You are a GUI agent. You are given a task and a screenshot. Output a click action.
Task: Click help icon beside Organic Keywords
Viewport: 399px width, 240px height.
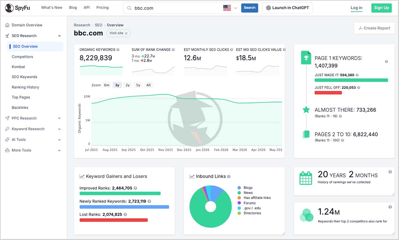coord(118,49)
